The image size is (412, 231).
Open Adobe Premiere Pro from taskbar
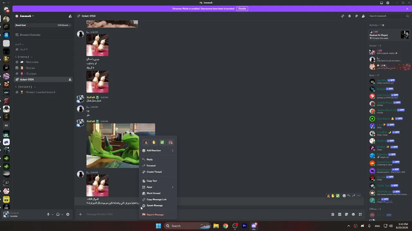[244, 226]
